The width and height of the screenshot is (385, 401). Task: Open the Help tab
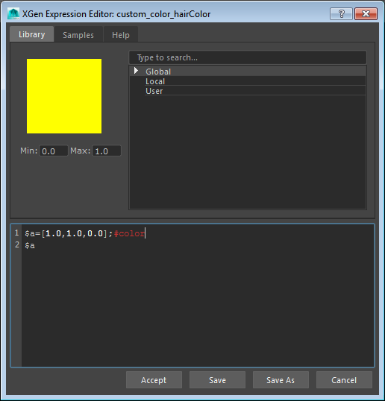121,35
